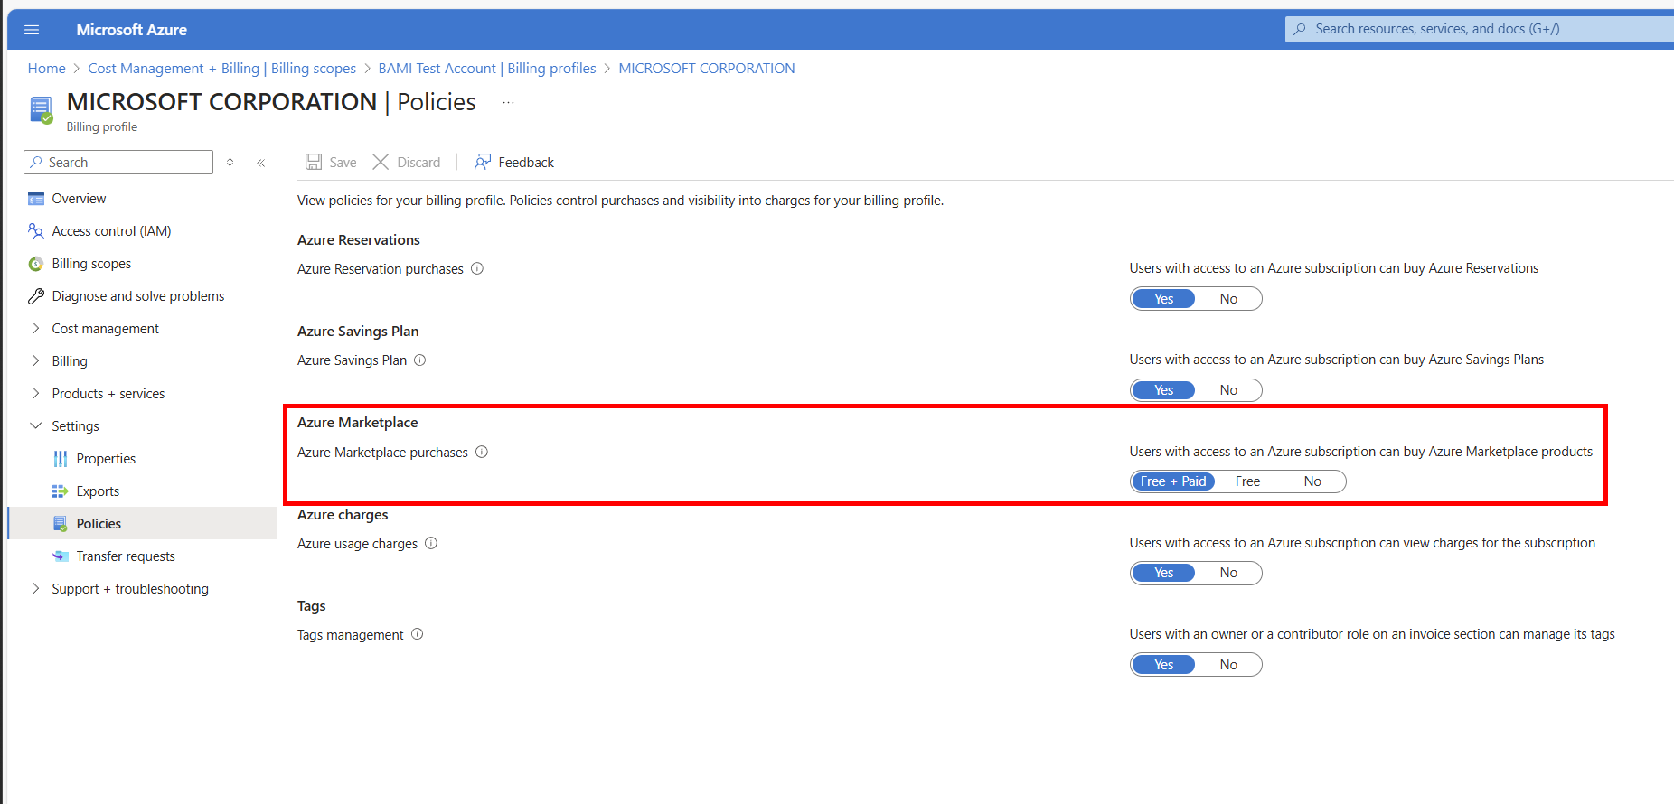Click the sidebar Search field
The width and height of the screenshot is (1674, 804).
click(x=118, y=163)
